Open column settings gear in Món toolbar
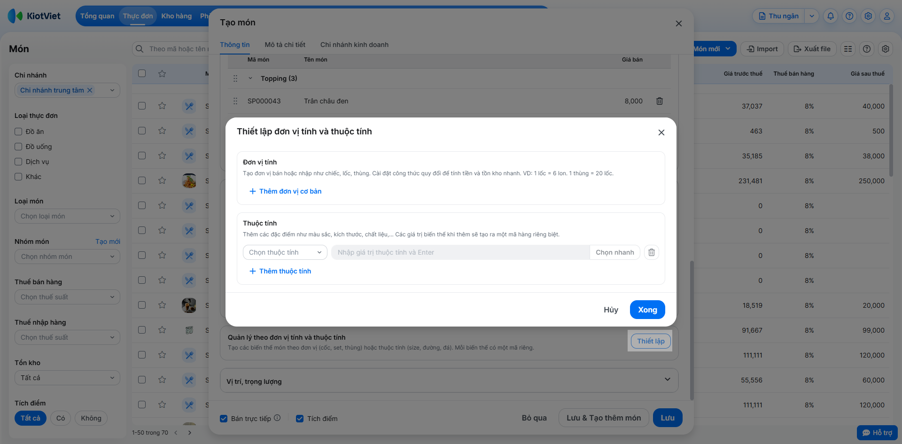 [x=886, y=49]
